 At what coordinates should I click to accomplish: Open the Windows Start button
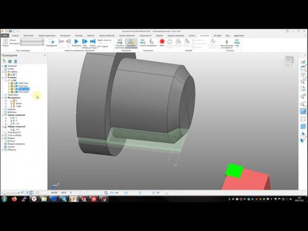4,199
